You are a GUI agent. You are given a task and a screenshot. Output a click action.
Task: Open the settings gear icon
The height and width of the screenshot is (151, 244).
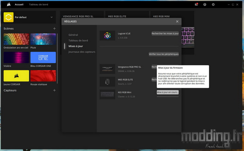point(213,5)
